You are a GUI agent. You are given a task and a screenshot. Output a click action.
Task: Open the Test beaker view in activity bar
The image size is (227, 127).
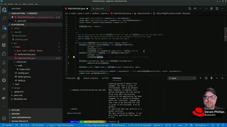coord(4,62)
